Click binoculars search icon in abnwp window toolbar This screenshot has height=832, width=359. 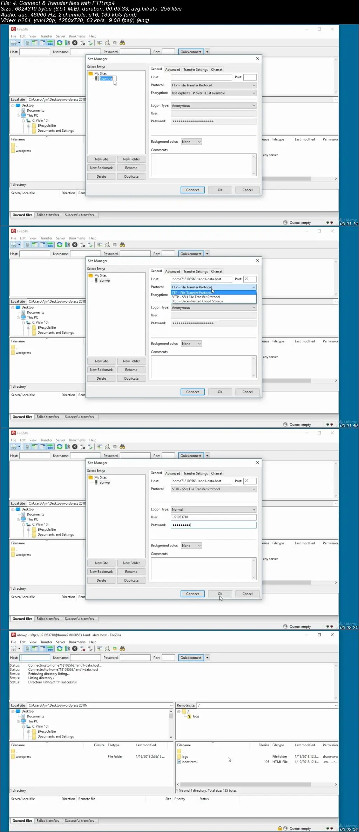coord(122,648)
